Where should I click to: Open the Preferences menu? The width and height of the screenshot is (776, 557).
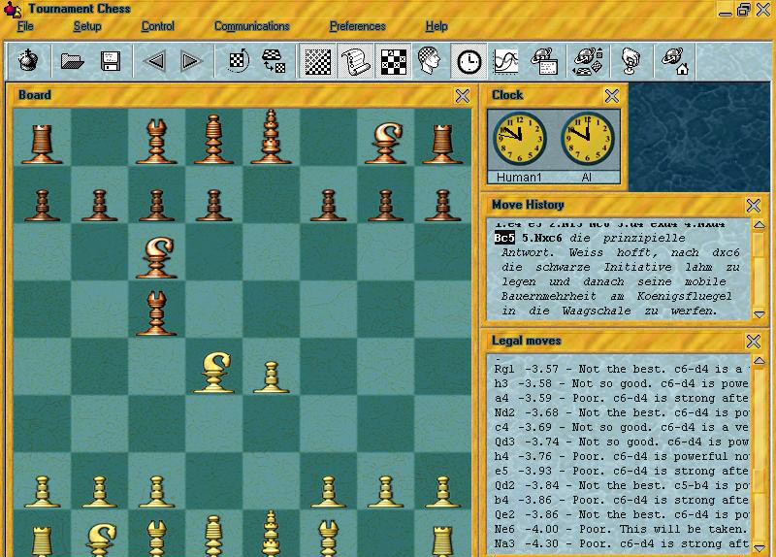(x=357, y=26)
